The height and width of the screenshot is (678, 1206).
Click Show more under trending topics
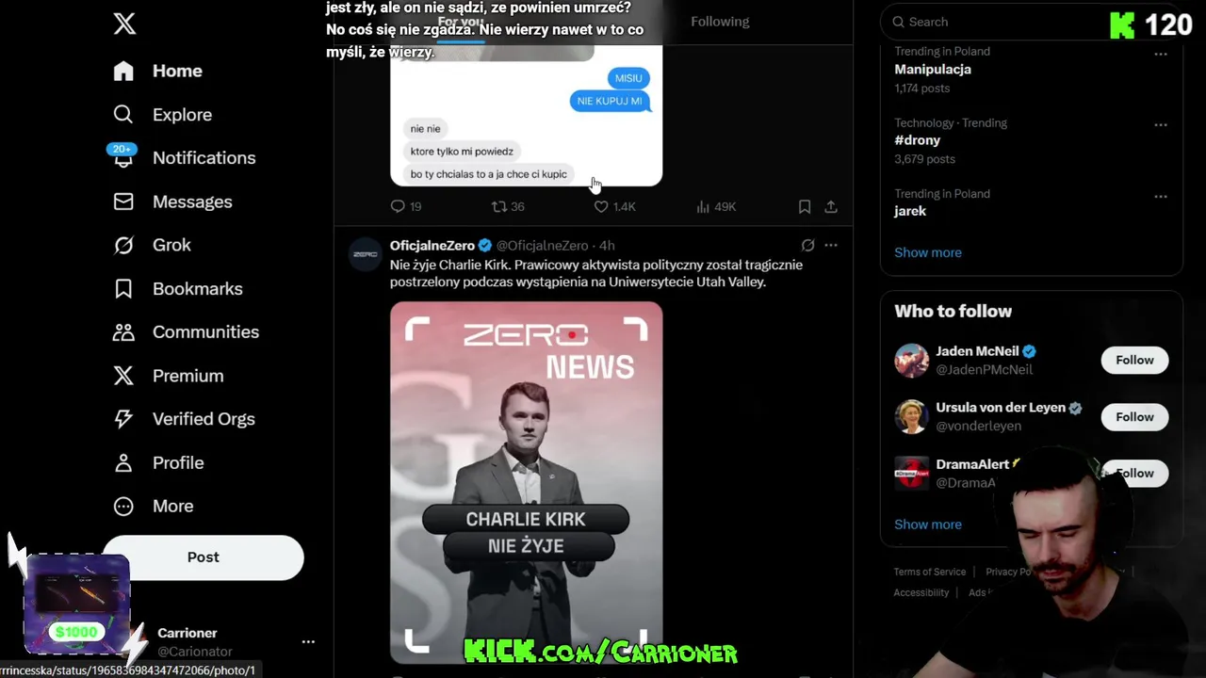(x=928, y=252)
